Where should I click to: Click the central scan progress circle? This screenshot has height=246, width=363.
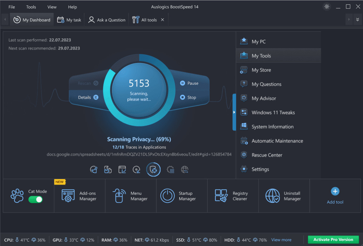[x=139, y=90]
